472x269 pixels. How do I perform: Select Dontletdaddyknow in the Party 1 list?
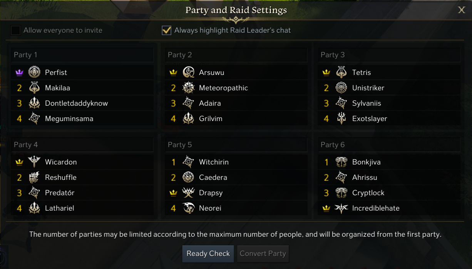76,103
